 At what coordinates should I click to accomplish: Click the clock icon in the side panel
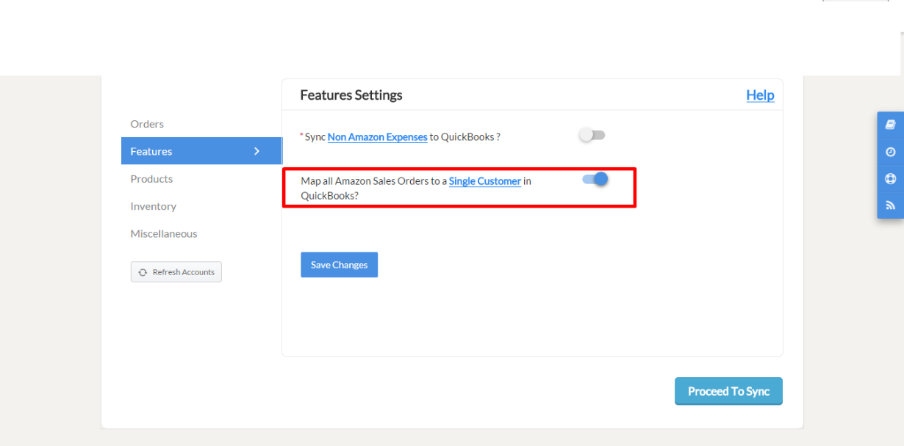[x=890, y=152]
